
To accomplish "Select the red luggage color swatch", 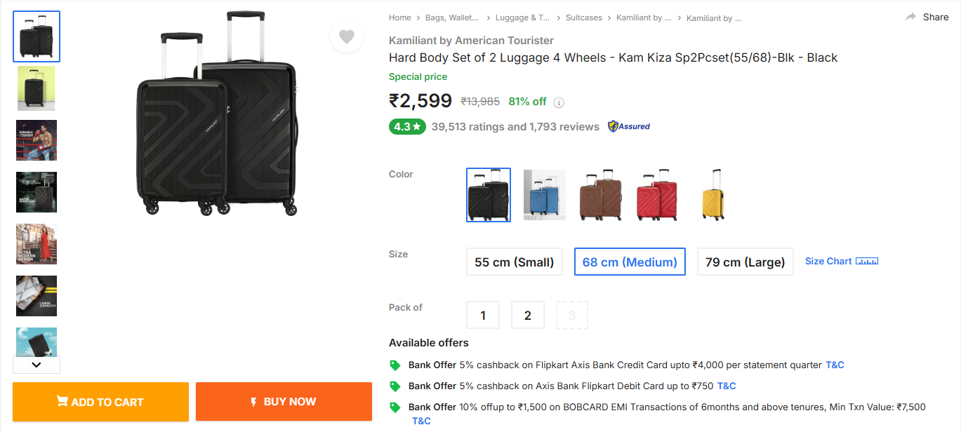I will click(657, 195).
